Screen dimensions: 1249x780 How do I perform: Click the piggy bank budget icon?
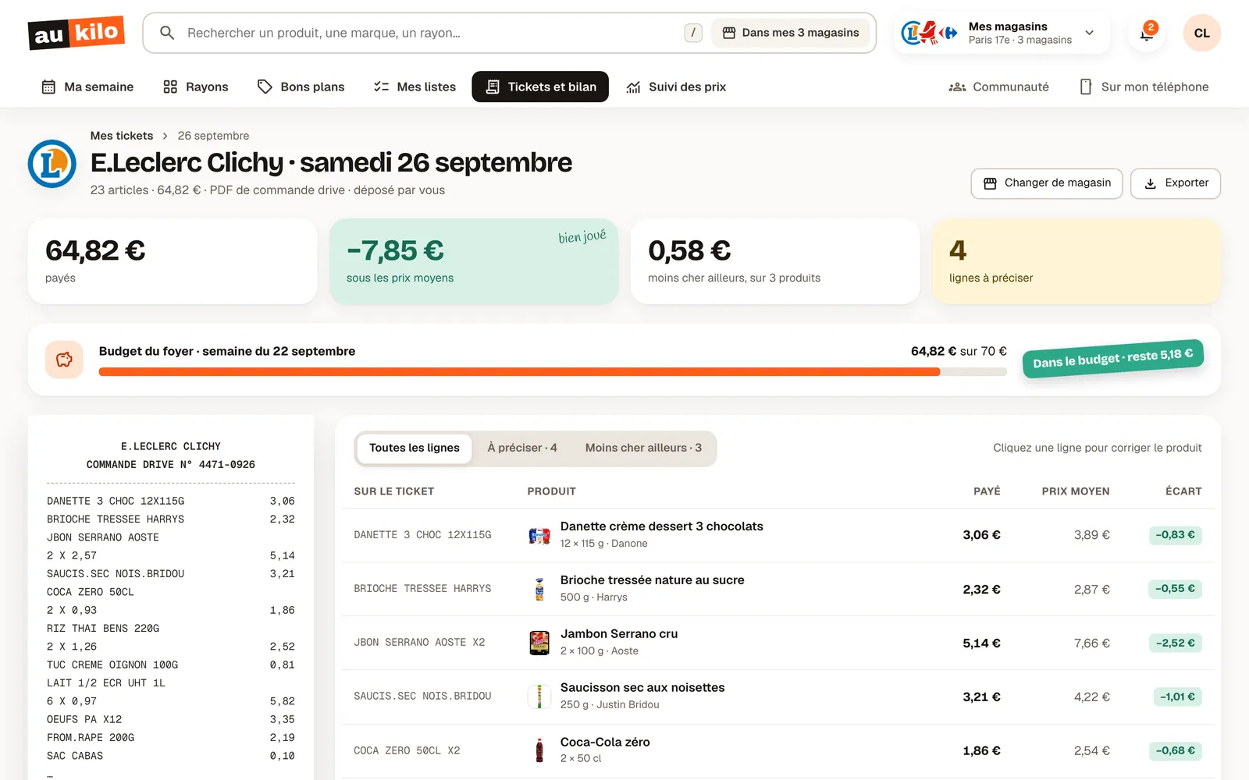point(64,360)
